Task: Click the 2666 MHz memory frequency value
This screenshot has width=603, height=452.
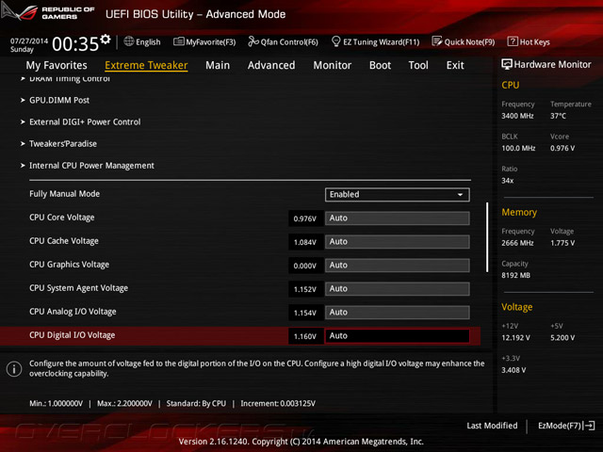Action: (517, 243)
